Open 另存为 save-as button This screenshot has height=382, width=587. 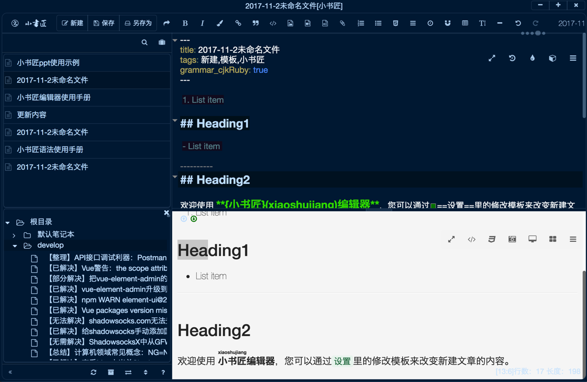[138, 23]
